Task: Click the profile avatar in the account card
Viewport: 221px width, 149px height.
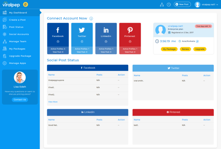Action: (160, 30)
